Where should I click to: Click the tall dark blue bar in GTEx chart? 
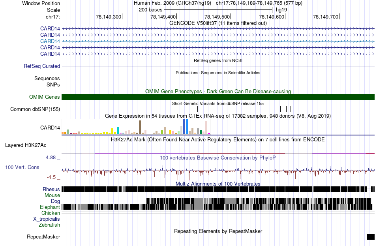(x=184, y=127)
